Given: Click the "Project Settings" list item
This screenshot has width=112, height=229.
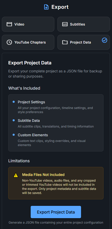Looking at the screenshot, I should pyautogui.click(x=31, y=102).
